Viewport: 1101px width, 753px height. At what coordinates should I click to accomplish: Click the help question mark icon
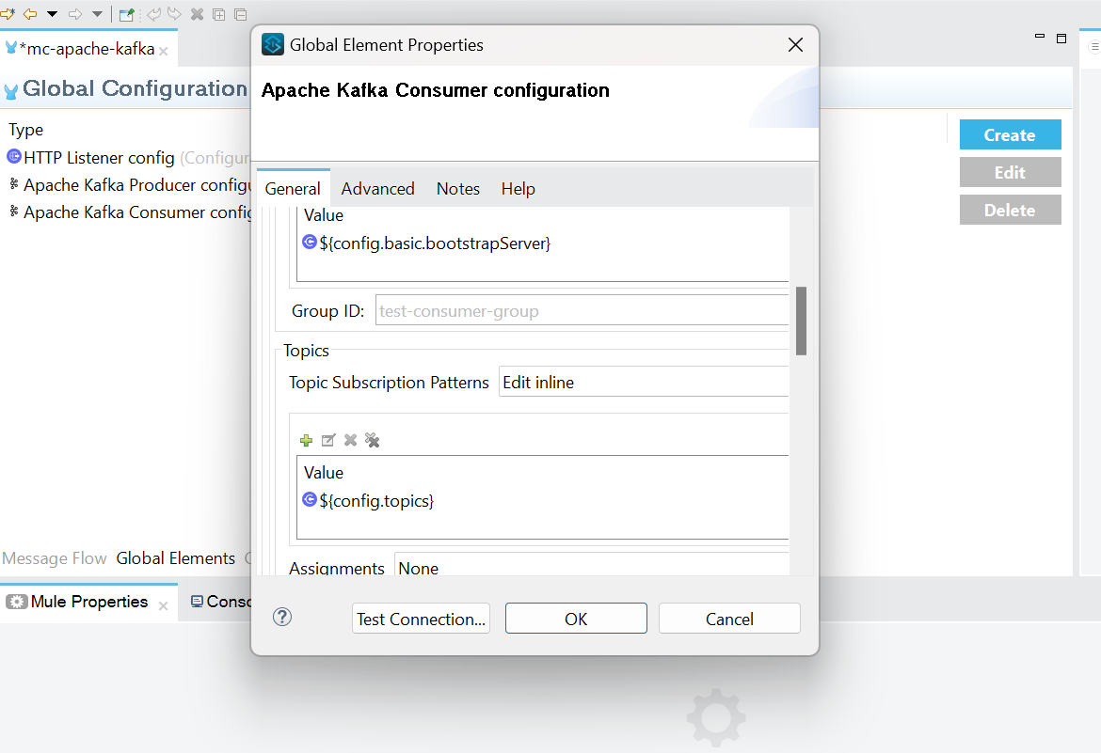(281, 617)
